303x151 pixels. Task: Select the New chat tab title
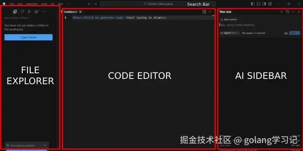tap(225, 12)
